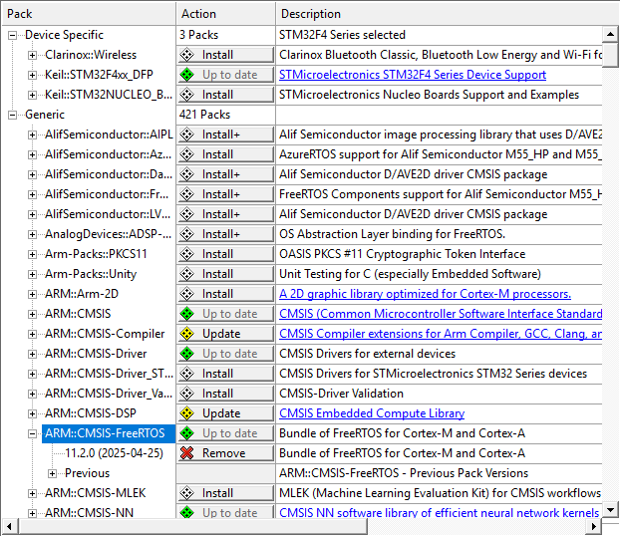This screenshot has width=621, height=537.
Task: Open CMSIS Common Microcontroller Software Interface link
Action: [441, 314]
